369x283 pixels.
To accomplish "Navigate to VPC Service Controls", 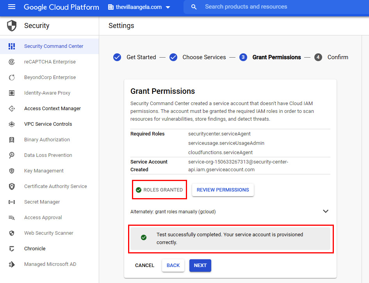I will pos(50,124).
